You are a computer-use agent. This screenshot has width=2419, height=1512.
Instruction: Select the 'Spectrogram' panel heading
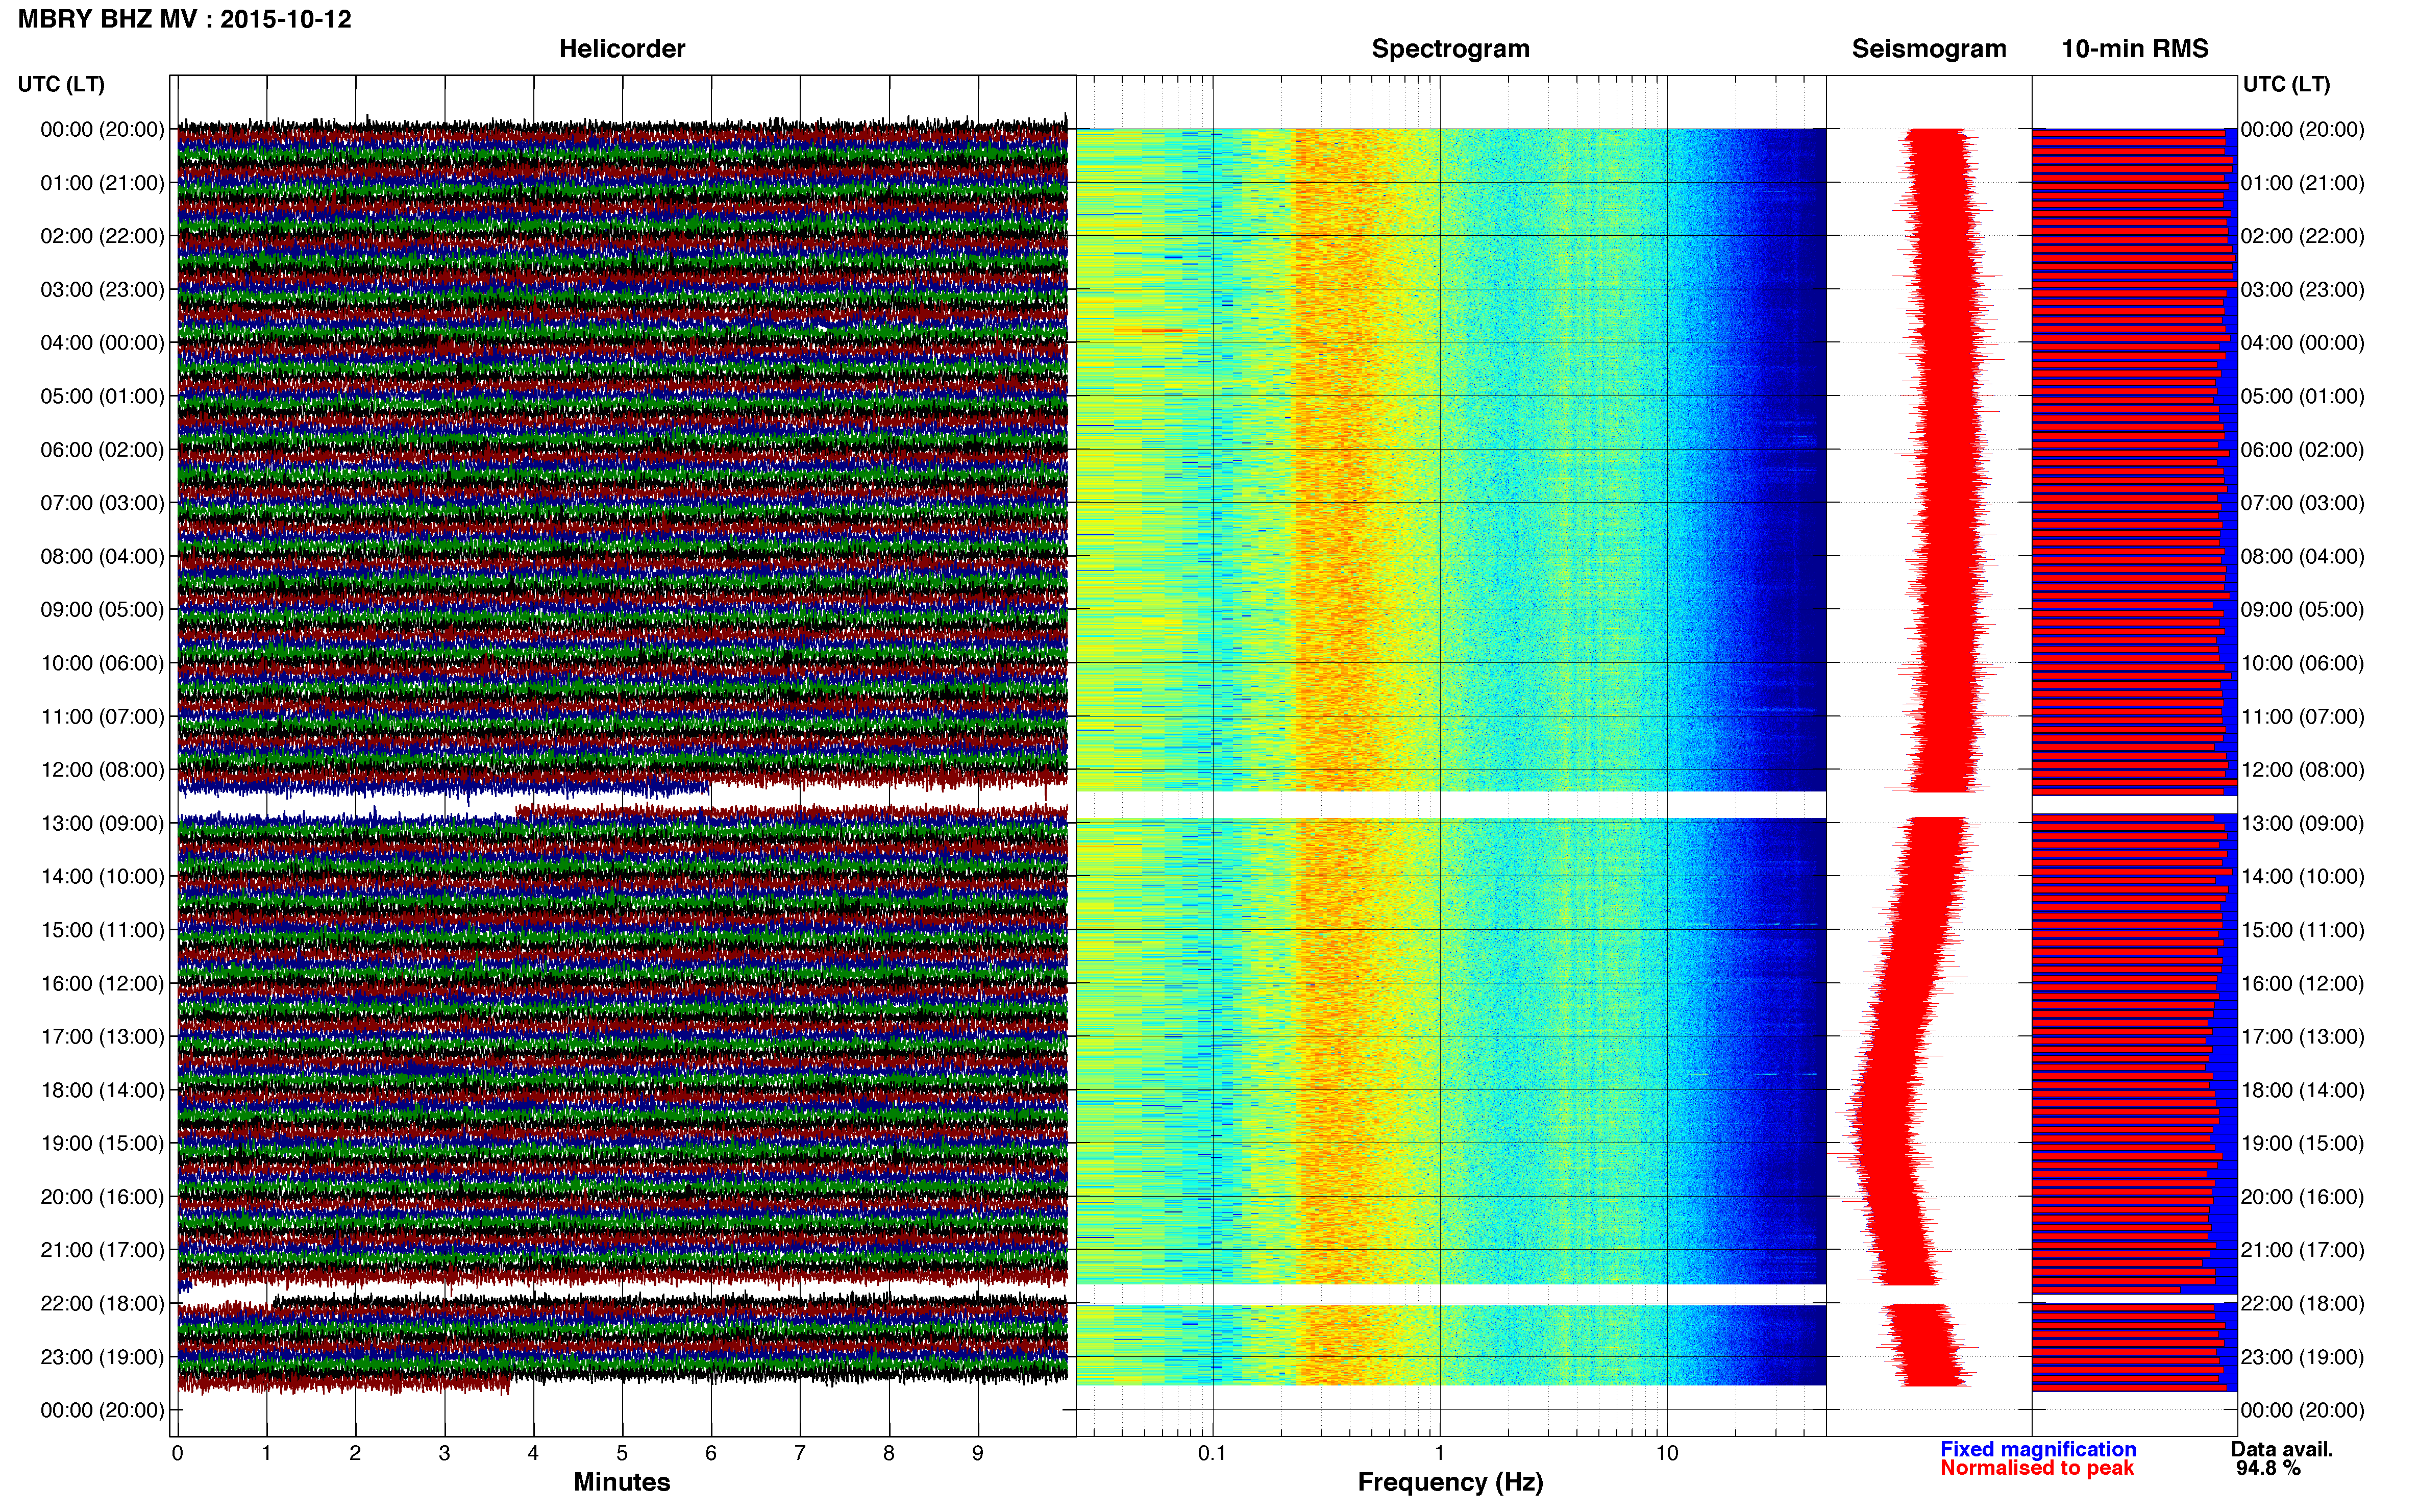click(x=1450, y=49)
